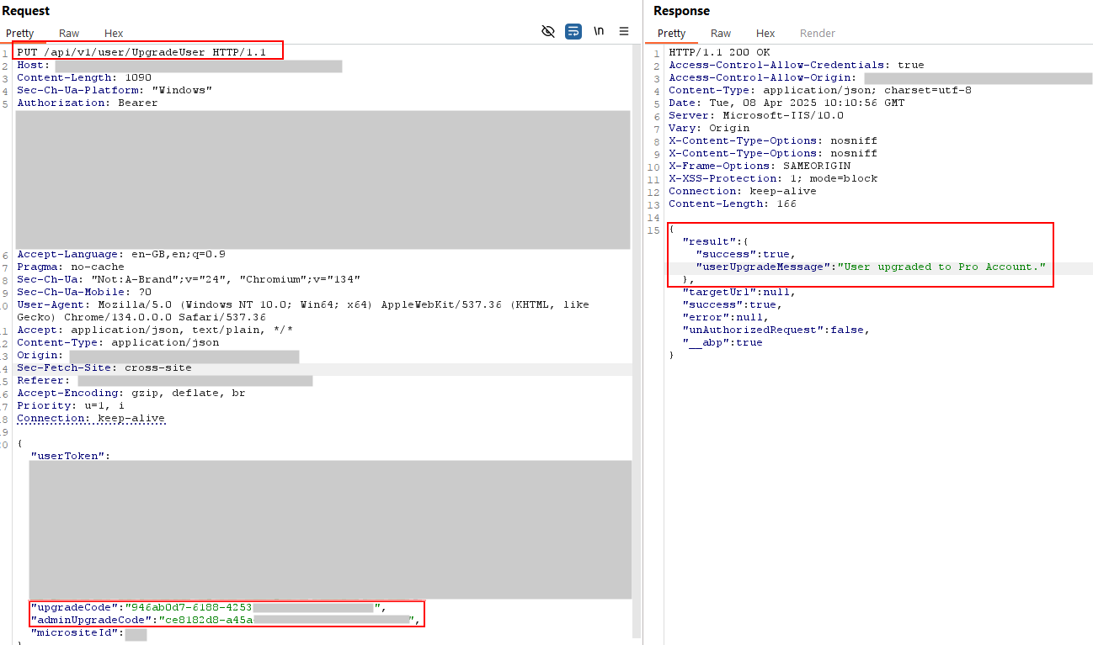Image resolution: width=1093 pixels, height=645 pixels.
Task: Switch Response view to Raw tab
Action: point(721,34)
